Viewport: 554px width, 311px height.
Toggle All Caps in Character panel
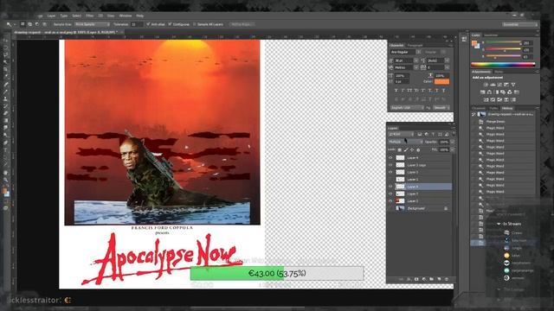point(409,91)
